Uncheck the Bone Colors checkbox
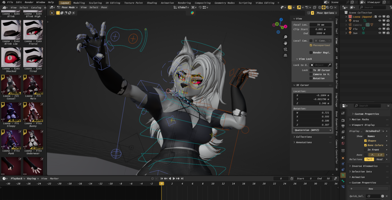Viewport: 392px width, 200px height. click(x=365, y=145)
